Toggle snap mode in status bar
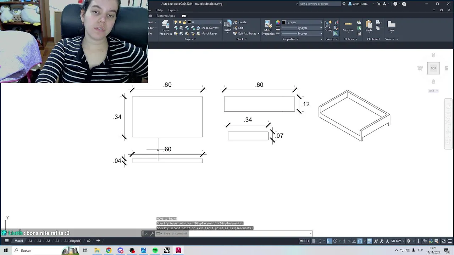 coord(319,241)
